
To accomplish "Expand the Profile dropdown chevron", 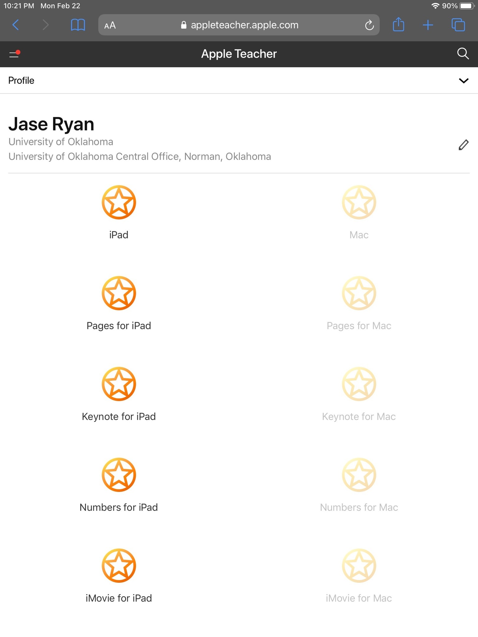I will (x=463, y=81).
